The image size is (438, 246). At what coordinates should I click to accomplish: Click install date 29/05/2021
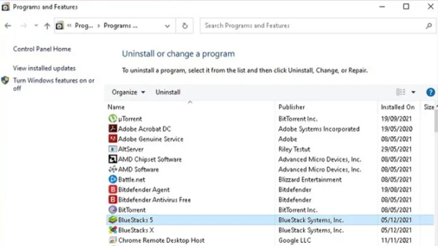coord(396,149)
